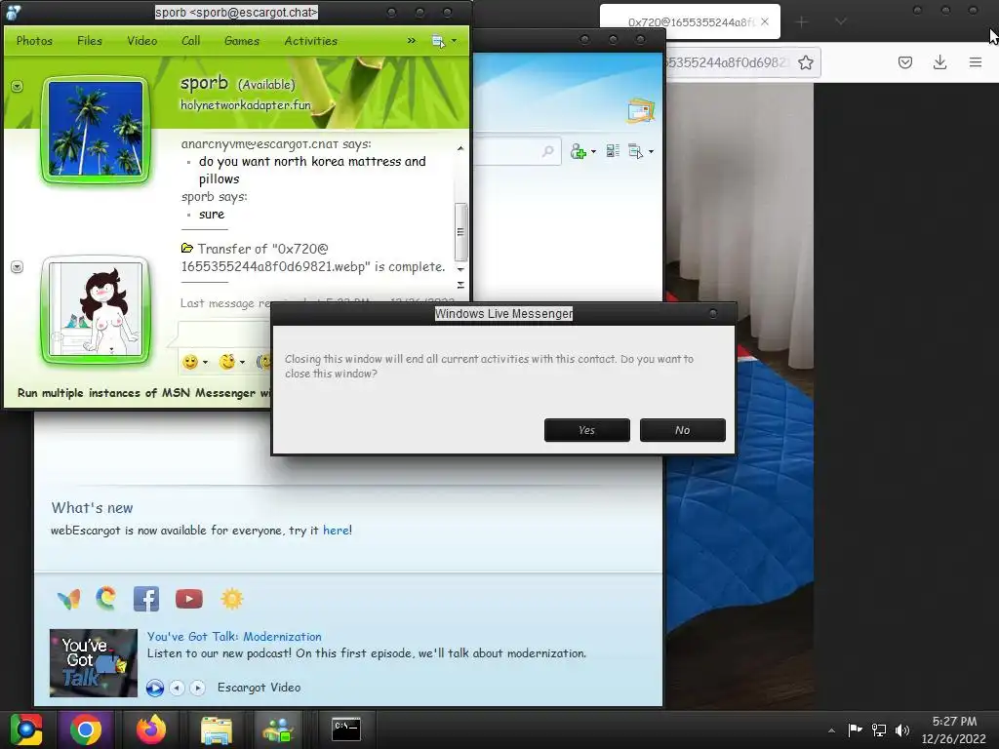The width and height of the screenshot is (999, 749).
Task: Collapse your own display picture with the arrow
Action: coord(18,267)
